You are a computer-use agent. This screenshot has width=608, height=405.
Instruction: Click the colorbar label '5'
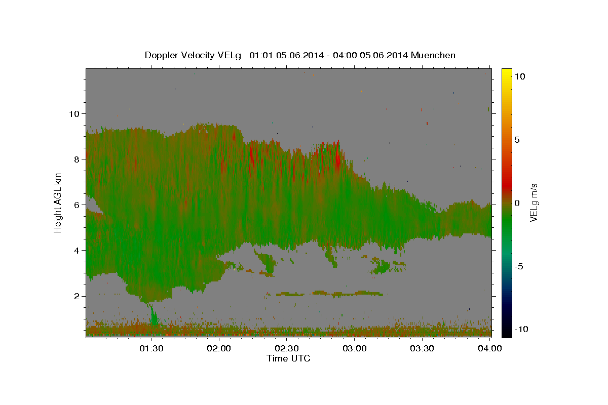click(517, 140)
